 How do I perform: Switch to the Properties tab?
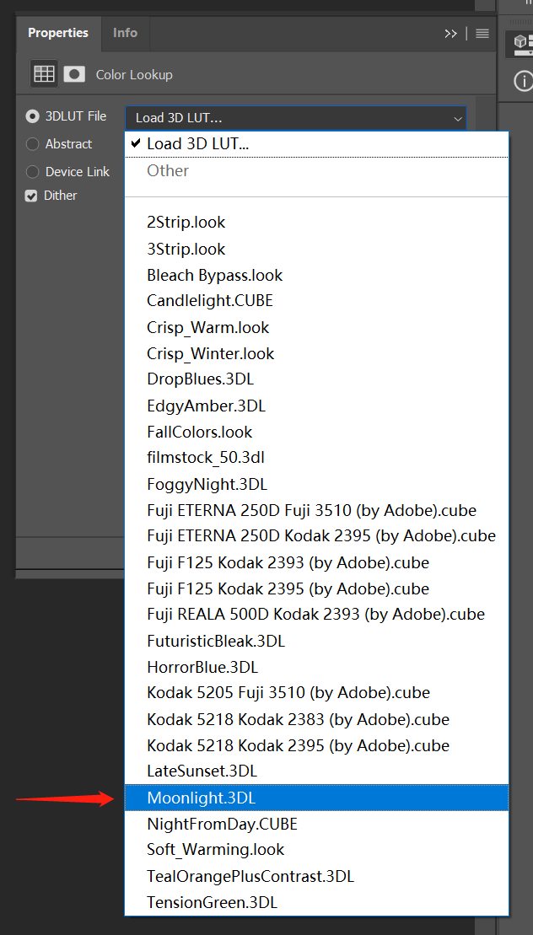[58, 33]
